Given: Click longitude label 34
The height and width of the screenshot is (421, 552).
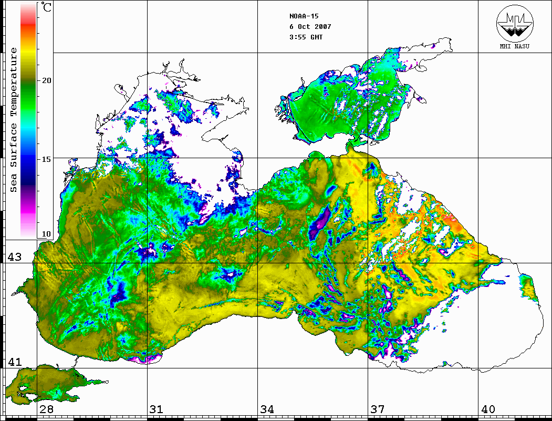Looking at the screenshot, I should [x=267, y=409].
